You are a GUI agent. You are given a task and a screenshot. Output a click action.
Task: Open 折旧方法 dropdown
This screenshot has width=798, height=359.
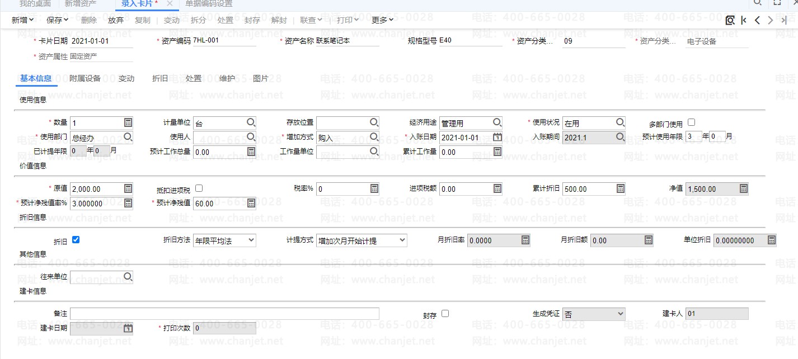(x=224, y=240)
